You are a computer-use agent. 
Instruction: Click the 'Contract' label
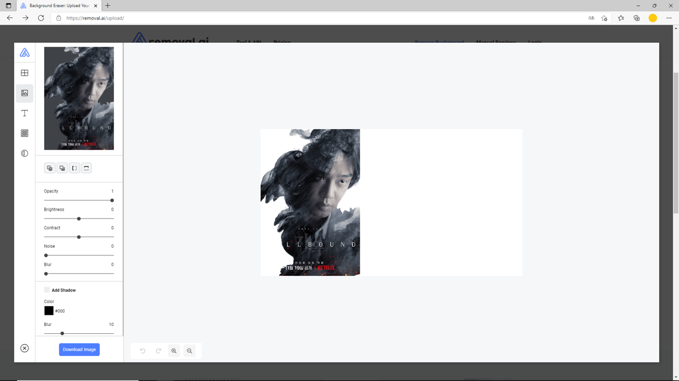click(52, 228)
